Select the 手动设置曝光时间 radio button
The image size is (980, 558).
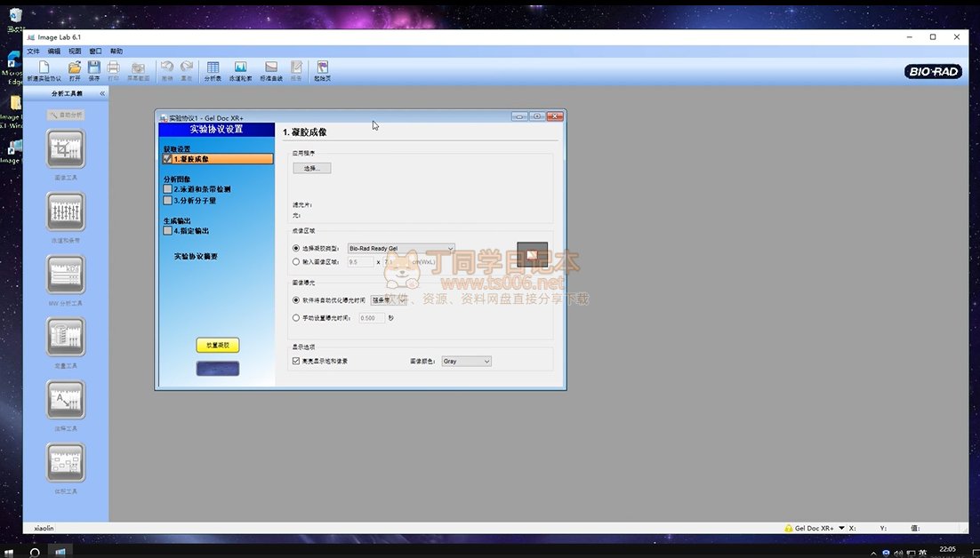pyautogui.click(x=296, y=317)
